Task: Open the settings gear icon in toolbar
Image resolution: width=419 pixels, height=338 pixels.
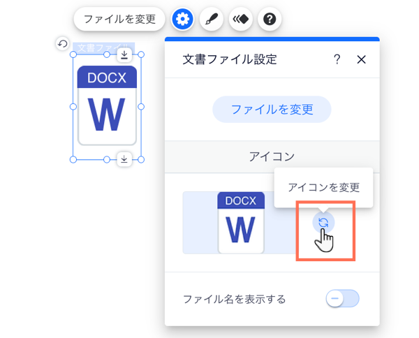Action: coord(182,19)
